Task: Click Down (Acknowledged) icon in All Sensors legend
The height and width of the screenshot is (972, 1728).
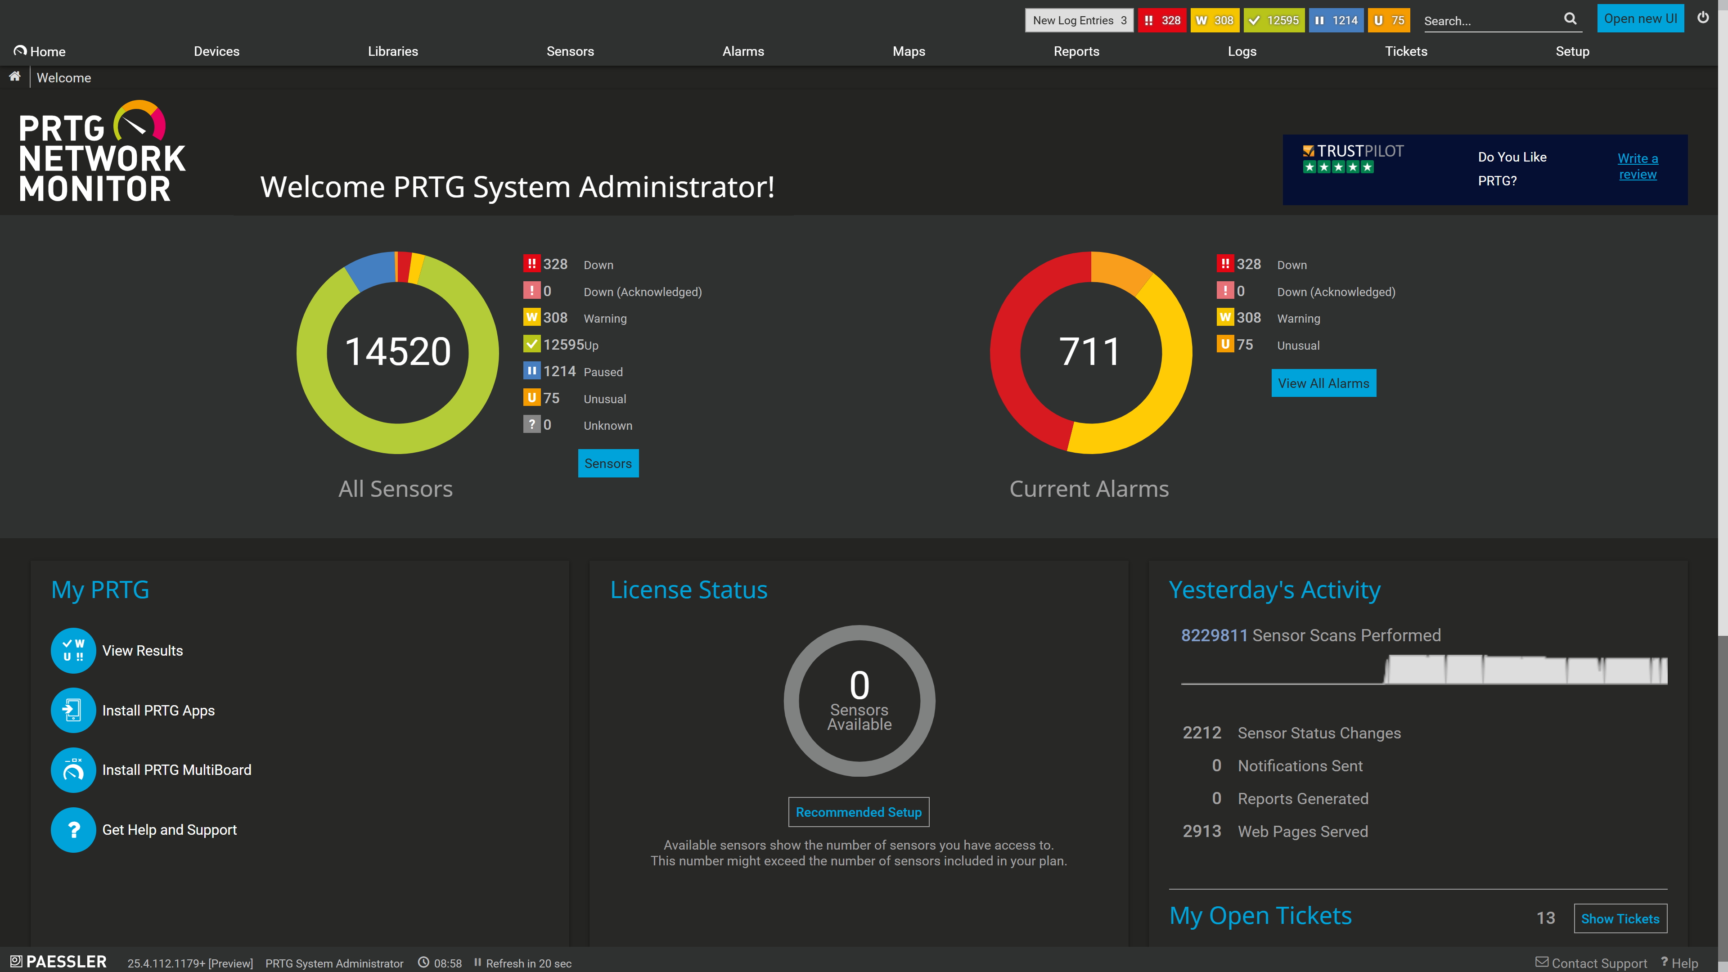Action: (531, 290)
